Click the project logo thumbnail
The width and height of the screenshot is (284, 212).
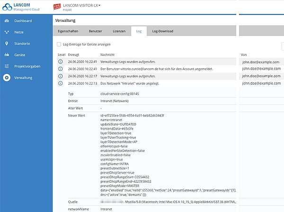[57, 6]
